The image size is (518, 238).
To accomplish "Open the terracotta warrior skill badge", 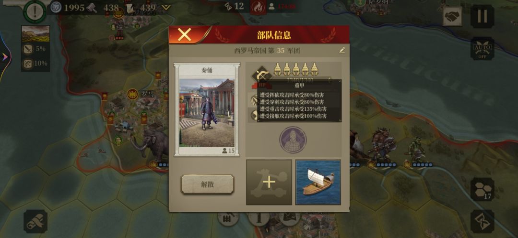I will click(x=293, y=140).
